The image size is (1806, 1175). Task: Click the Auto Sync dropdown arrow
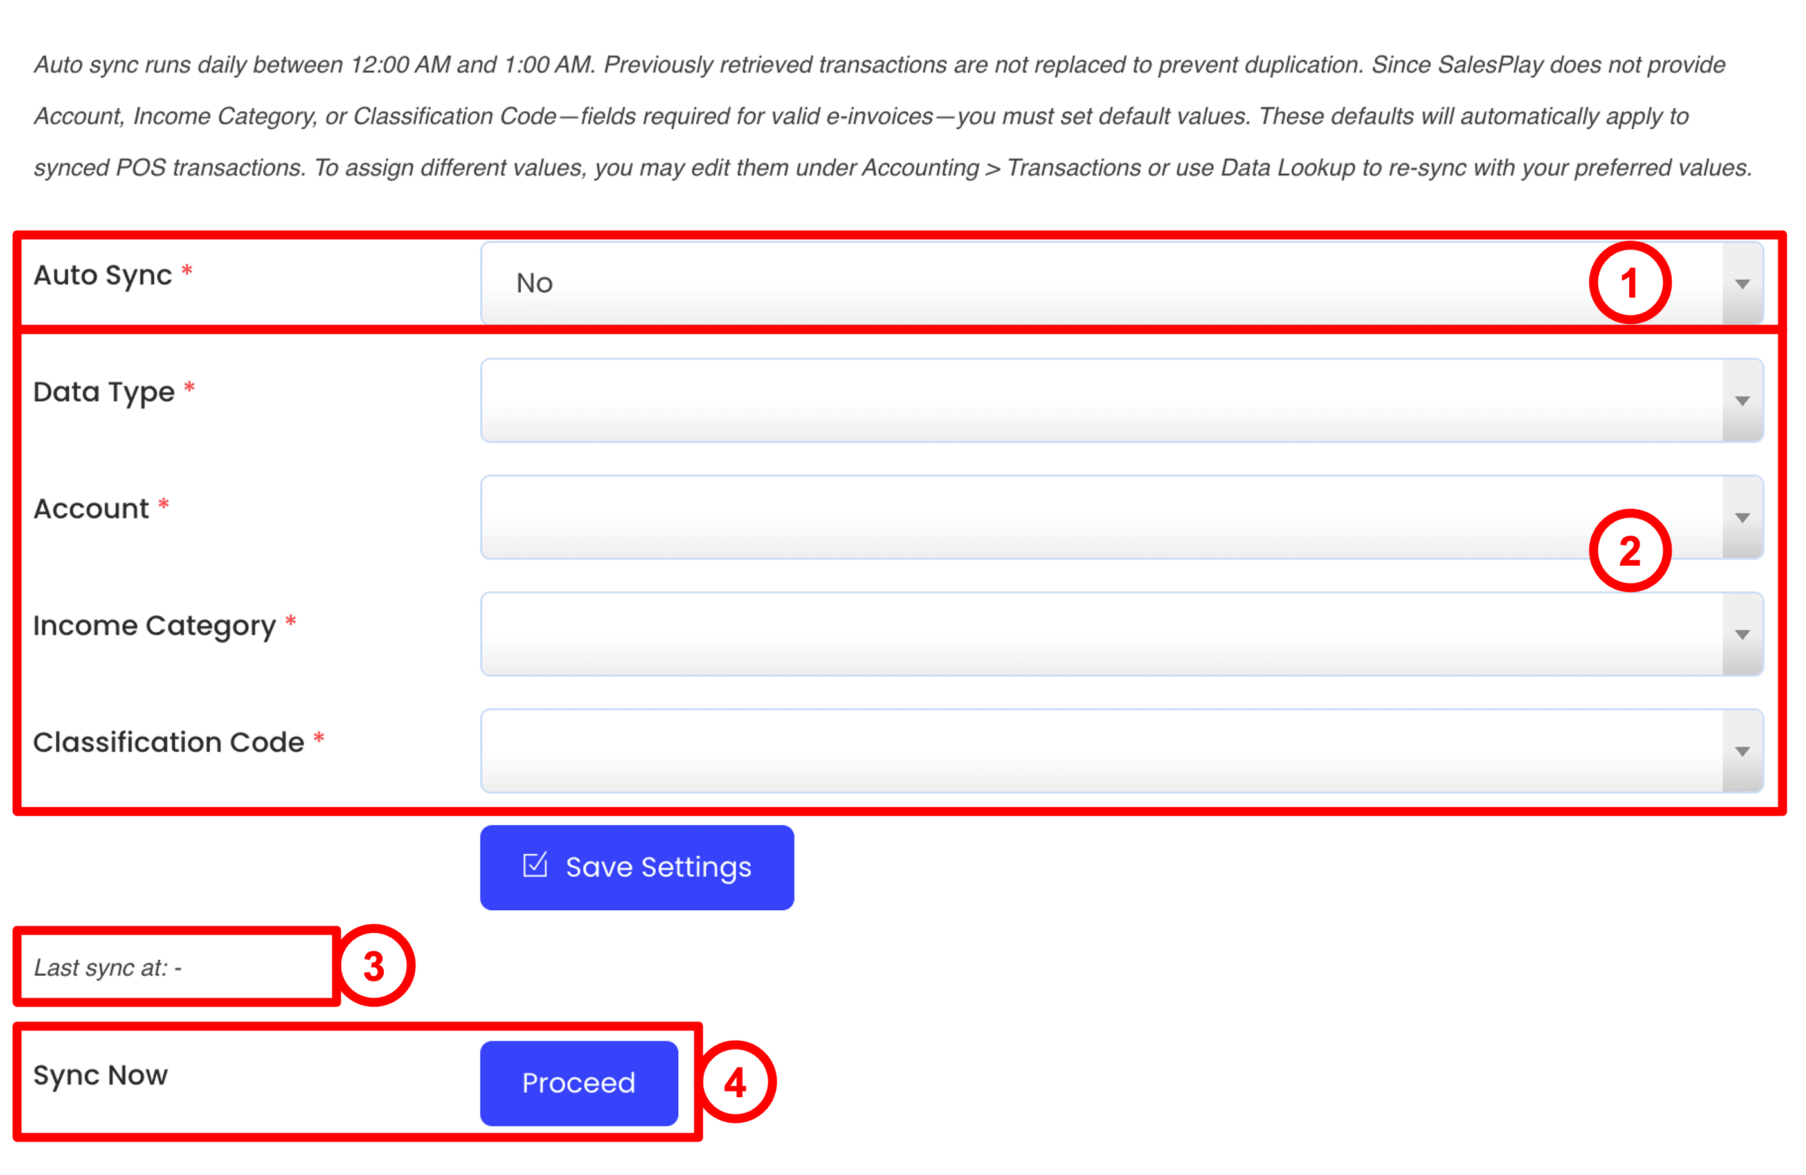pyautogui.click(x=1742, y=283)
